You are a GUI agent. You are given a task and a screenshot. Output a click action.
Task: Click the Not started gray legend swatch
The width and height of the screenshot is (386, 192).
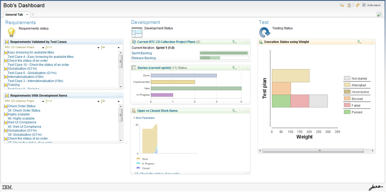347,78
